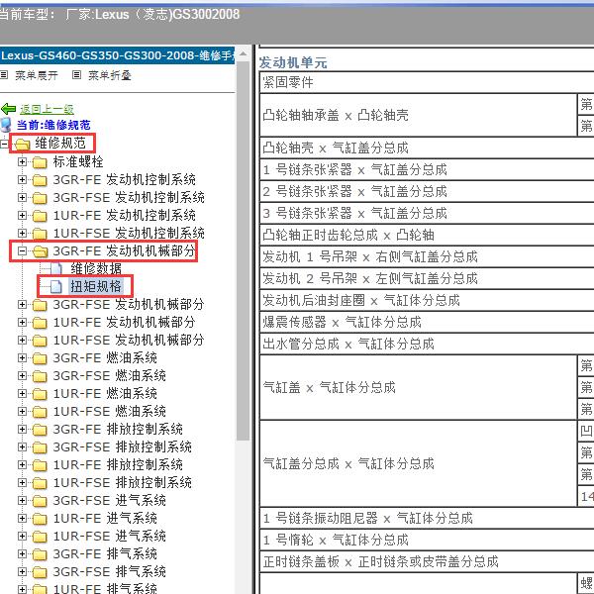Expand 3GR-FSE 燃油系统 node

pos(23,376)
